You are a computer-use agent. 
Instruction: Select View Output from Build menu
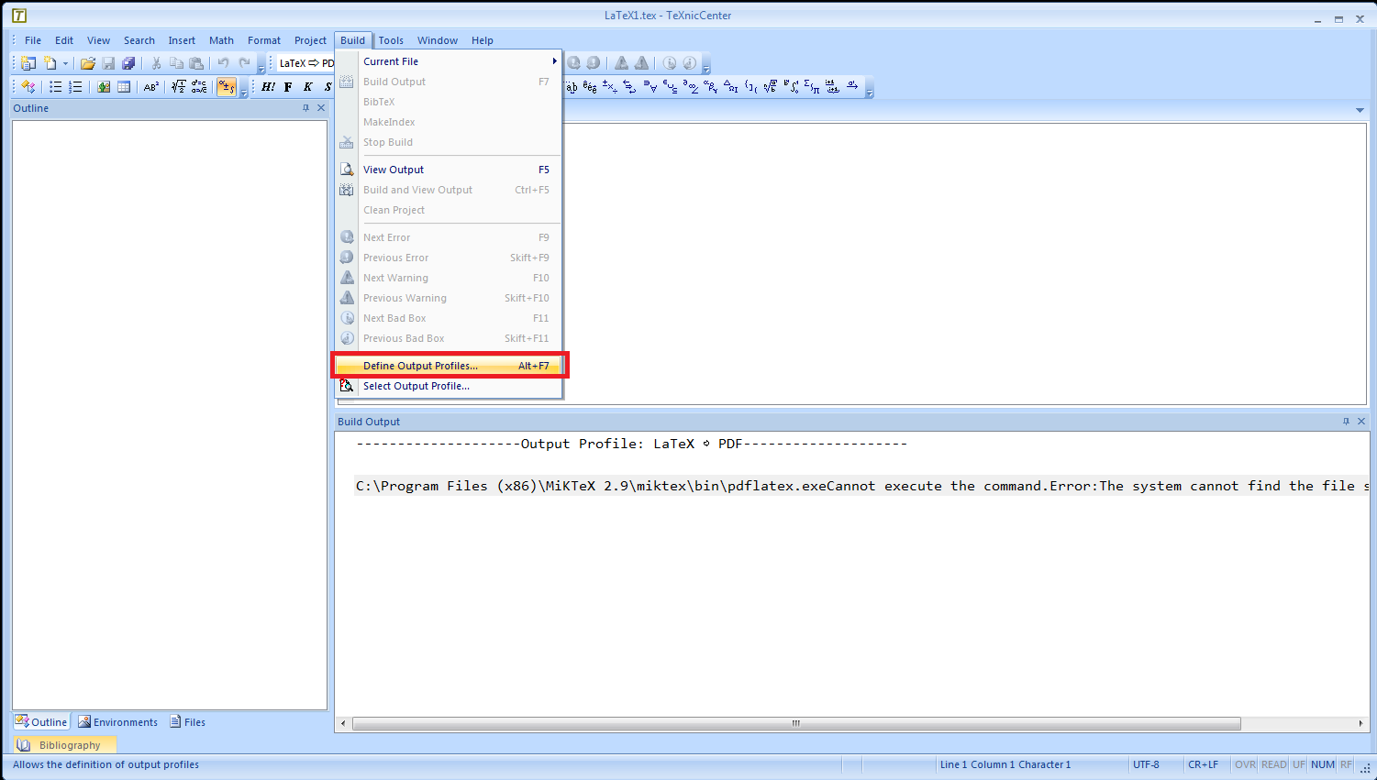pyautogui.click(x=394, y=170)
